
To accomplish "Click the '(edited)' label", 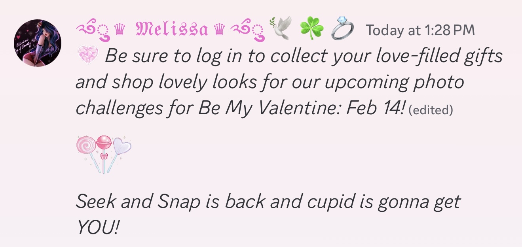I will click(430, 110).
